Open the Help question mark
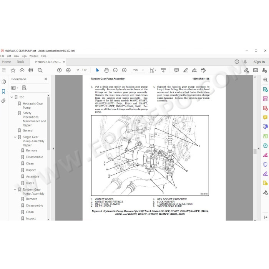 pos(237,62)
